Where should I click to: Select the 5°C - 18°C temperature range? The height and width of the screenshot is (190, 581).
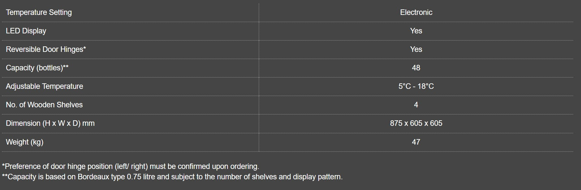coord(416,86)
